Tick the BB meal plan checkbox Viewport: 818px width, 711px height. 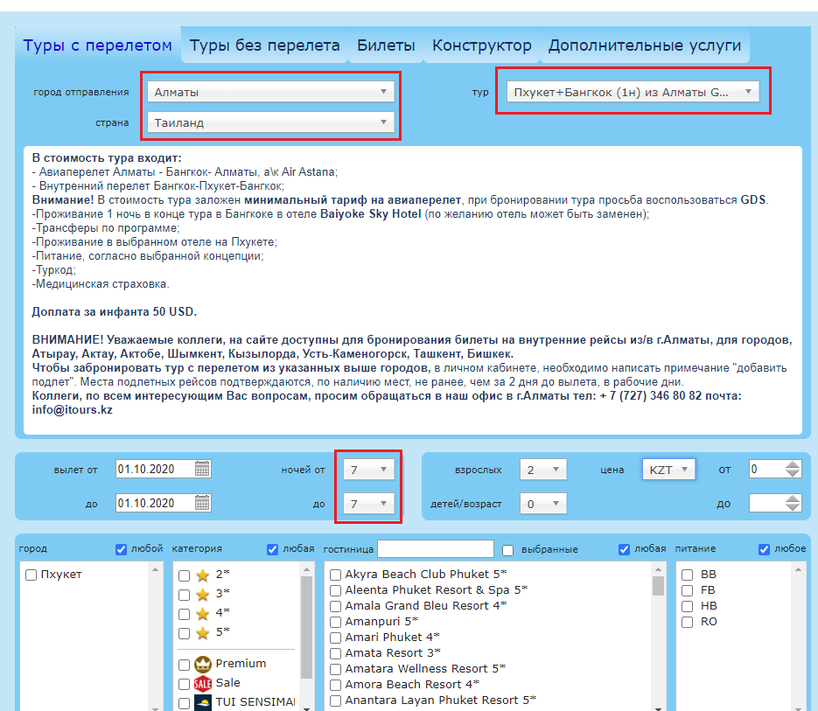tap(688, 575)
